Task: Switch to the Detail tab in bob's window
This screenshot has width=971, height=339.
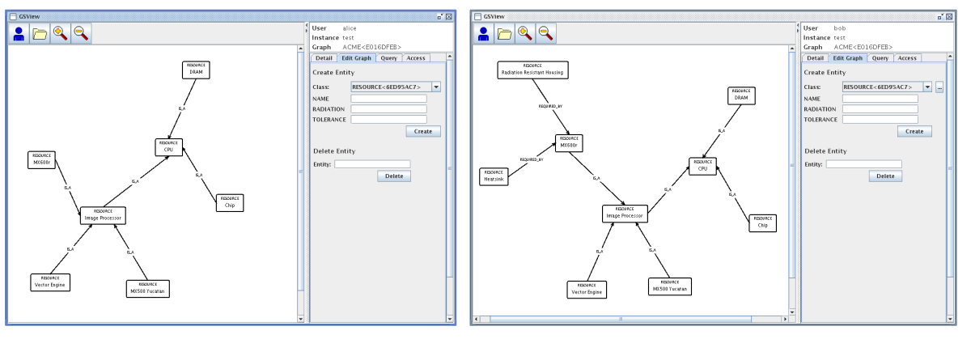Action: tap(816, 58)
